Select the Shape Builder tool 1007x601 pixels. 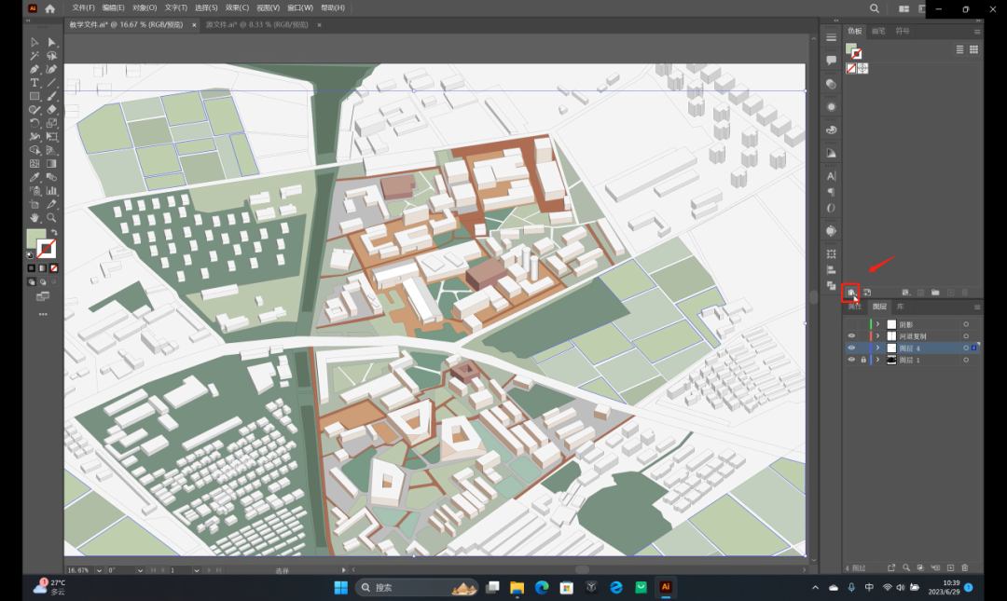tap(34, 150)
